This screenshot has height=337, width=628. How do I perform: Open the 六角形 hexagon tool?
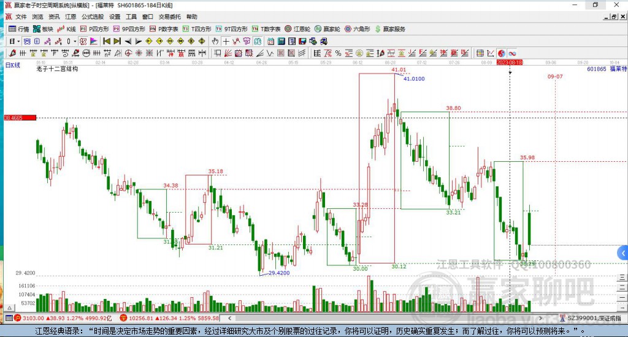pyautogui.click(x=358, y=29)
